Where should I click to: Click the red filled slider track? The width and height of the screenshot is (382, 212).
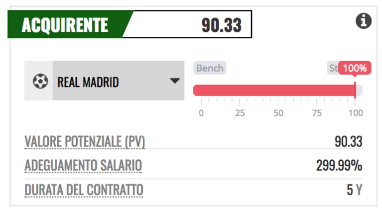274,90
